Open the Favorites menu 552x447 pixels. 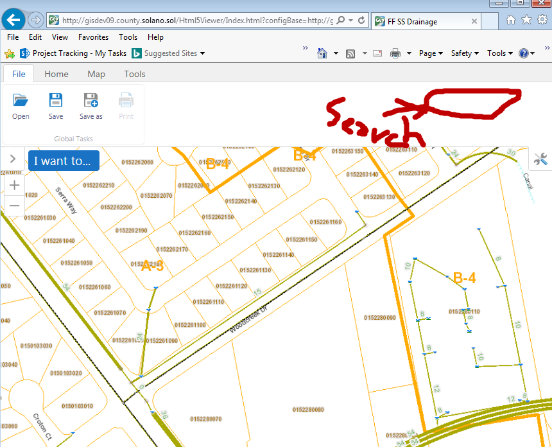click(93, 37)
